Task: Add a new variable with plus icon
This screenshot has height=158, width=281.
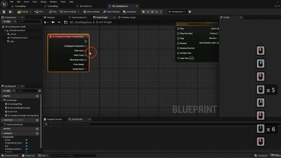Action: coord(37,133)
